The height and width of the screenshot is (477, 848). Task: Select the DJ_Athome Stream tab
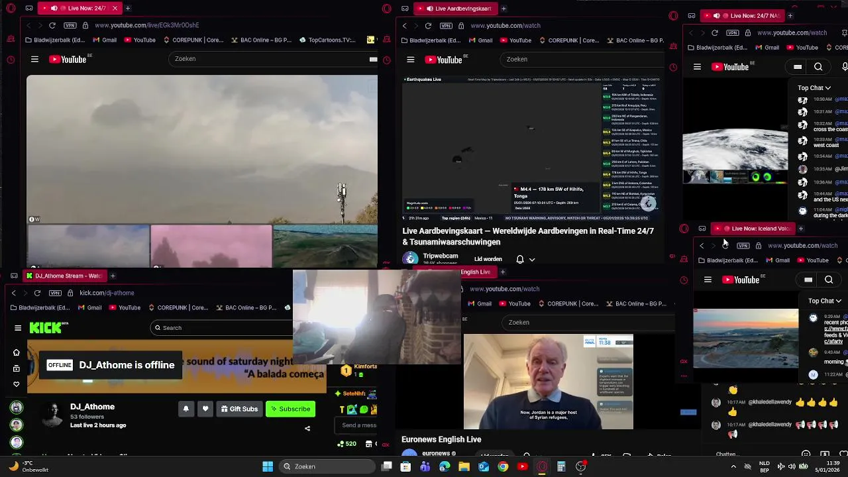(x=65, y=276)
